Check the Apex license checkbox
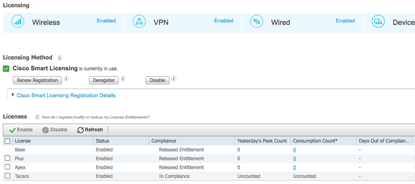415x184 pixels. (x=8, y=167)
